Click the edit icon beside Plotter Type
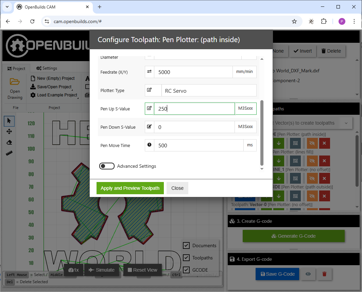Screen dimensions: 362x292 149,90
